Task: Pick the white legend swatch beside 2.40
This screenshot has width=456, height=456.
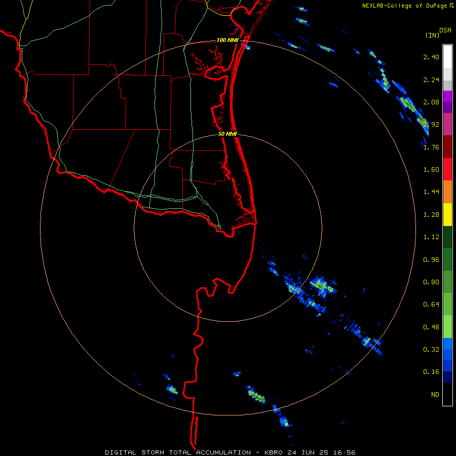Action: [447, 56]
